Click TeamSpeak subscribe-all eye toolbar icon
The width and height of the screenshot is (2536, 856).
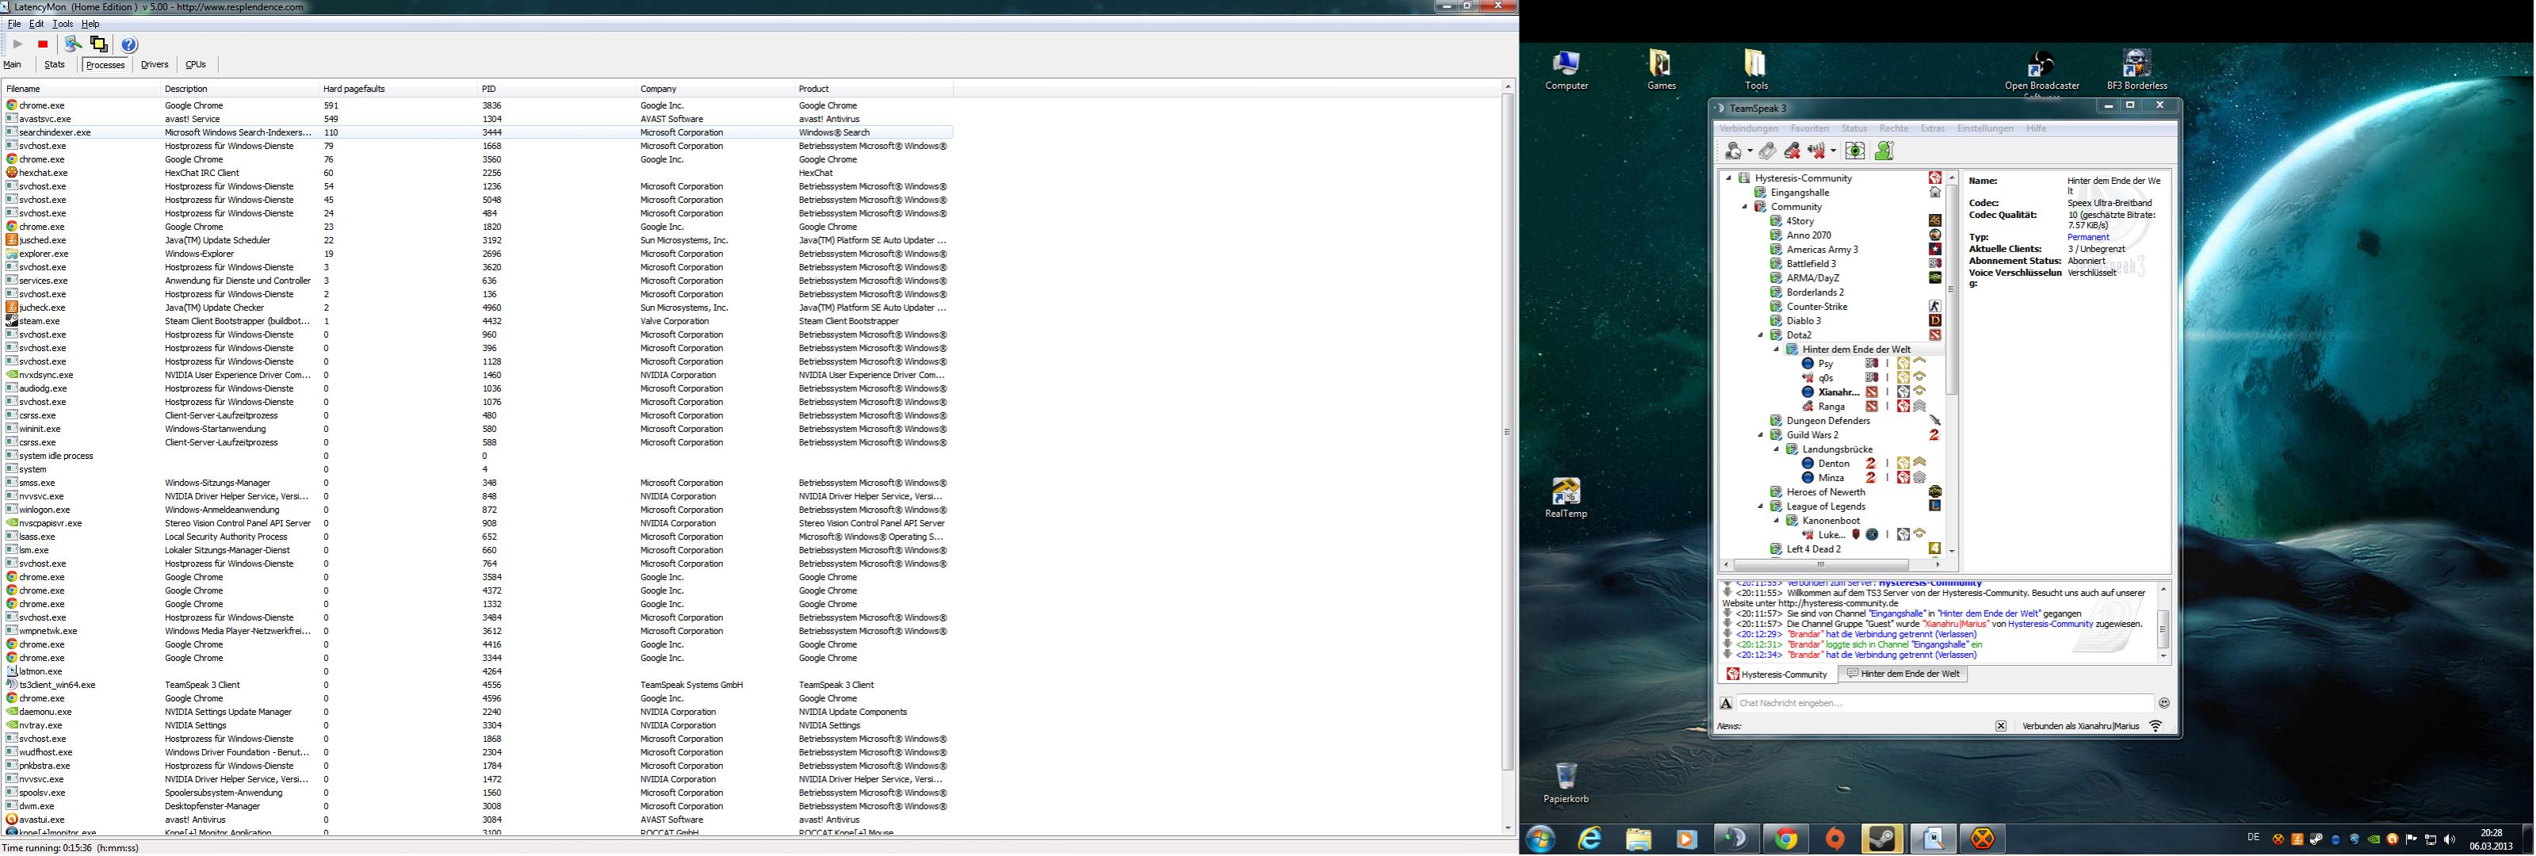point(1855,151)
